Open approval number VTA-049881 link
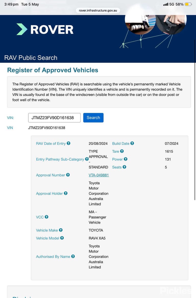 pyautogui.click(x=99, y=175)
